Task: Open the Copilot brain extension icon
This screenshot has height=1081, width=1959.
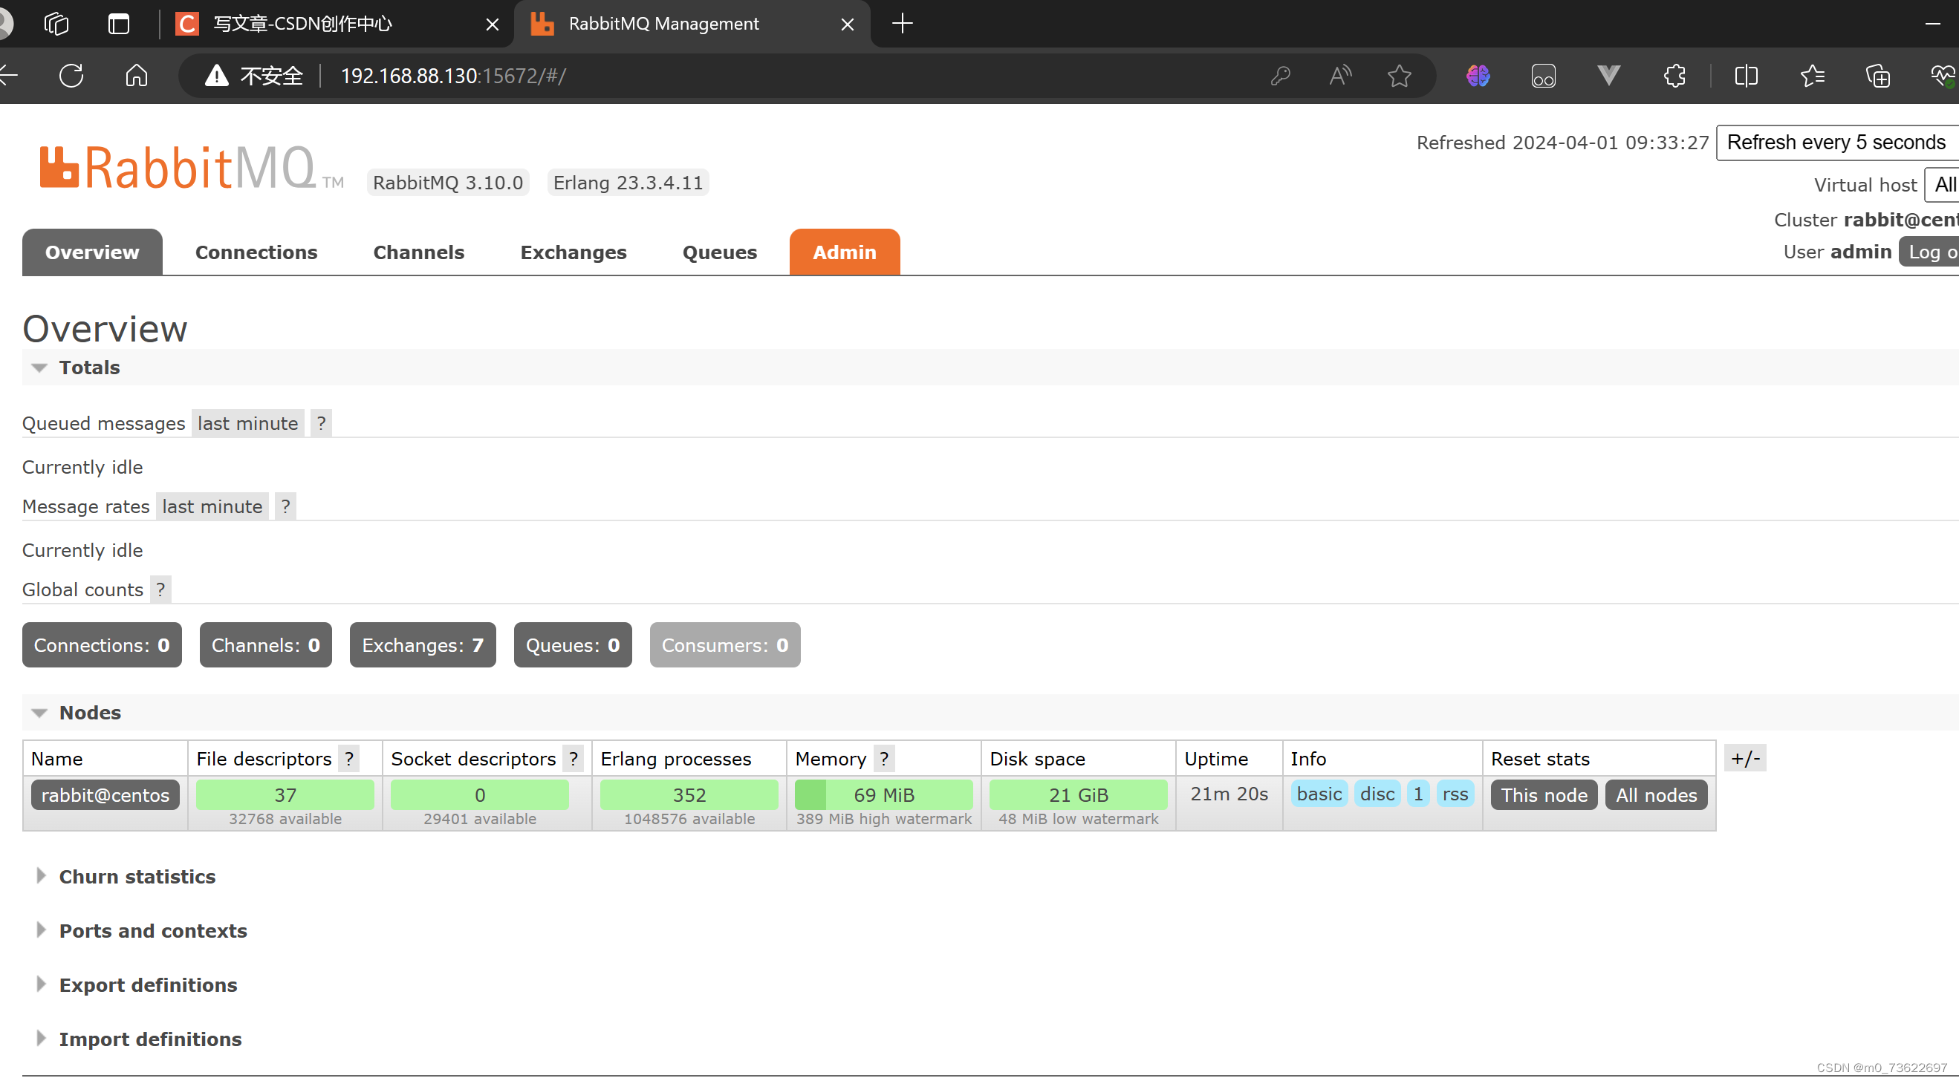Action: 1478,75
